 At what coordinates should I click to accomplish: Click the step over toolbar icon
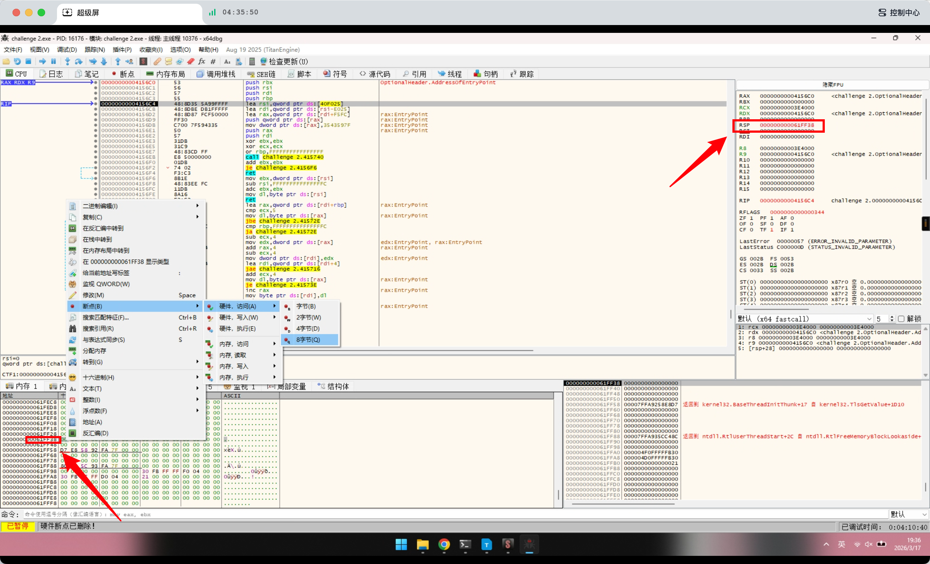(x=79, y=61)
